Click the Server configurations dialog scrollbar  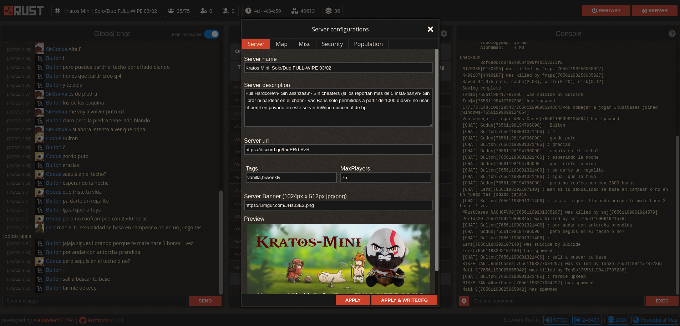pyautogui.click(x=437, y=160)
